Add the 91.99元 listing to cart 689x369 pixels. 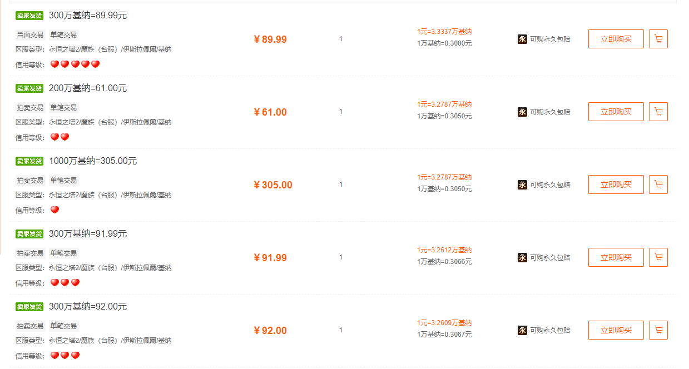(658, 257)
